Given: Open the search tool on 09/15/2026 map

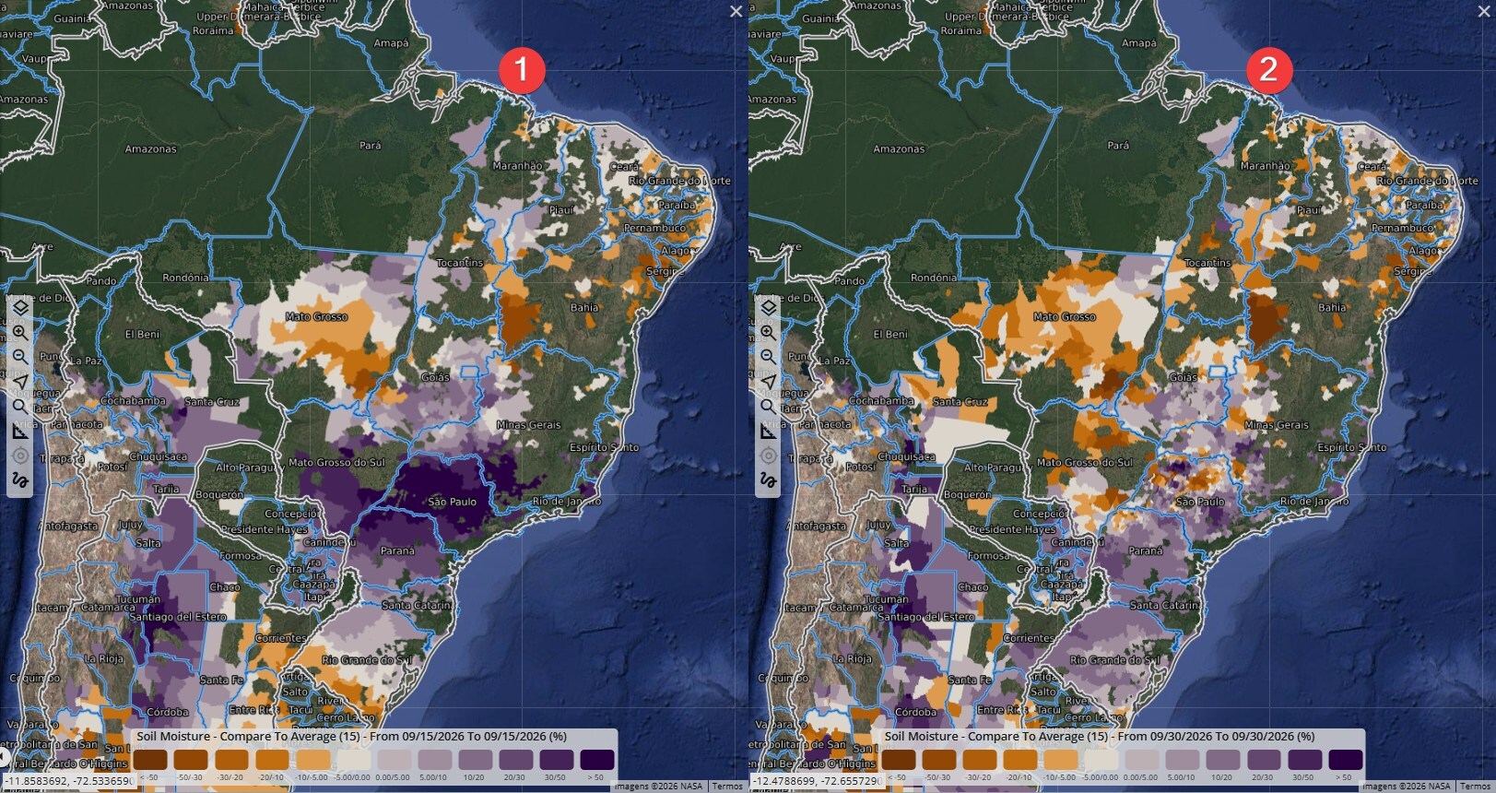Looking at the screenshot, I should click(x=19, y=406).
